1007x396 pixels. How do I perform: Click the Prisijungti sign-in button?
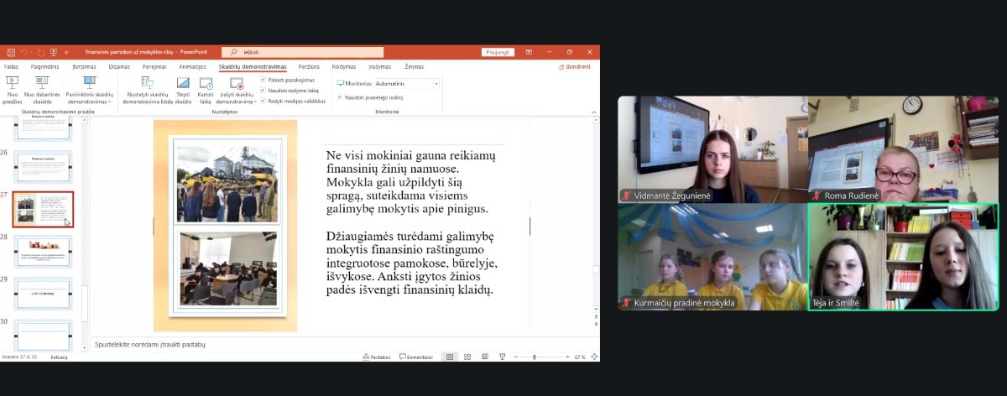(x=498, y=52)
